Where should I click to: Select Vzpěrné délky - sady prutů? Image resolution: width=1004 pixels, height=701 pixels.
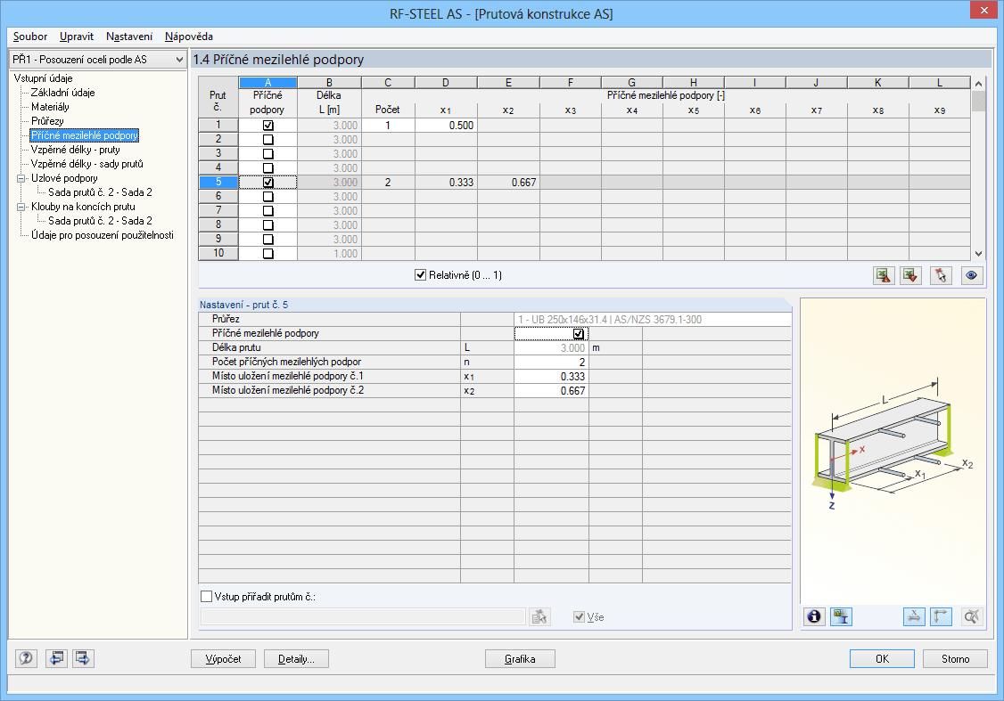[87, 164]
